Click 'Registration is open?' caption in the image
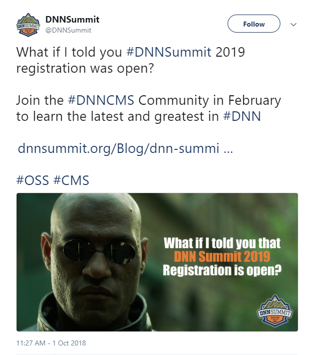Viewport: 313px width, 355px height. 222,271
